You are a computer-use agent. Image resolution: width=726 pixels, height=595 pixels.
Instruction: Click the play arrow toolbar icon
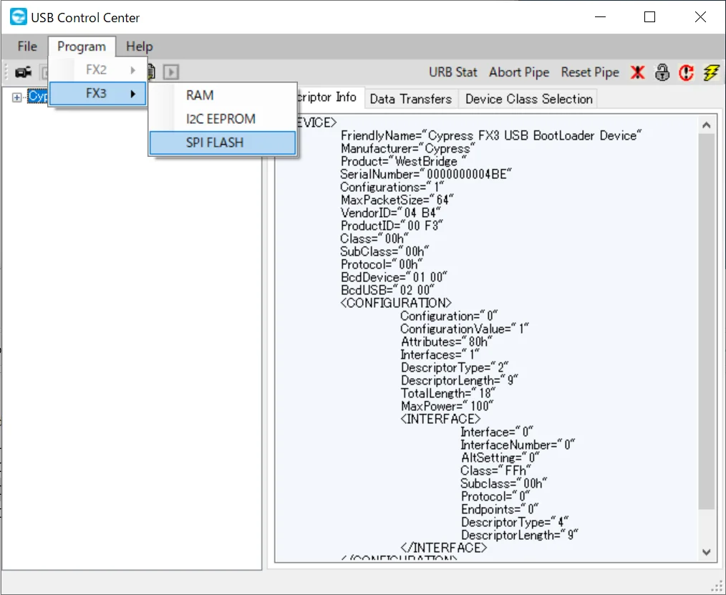171,72
